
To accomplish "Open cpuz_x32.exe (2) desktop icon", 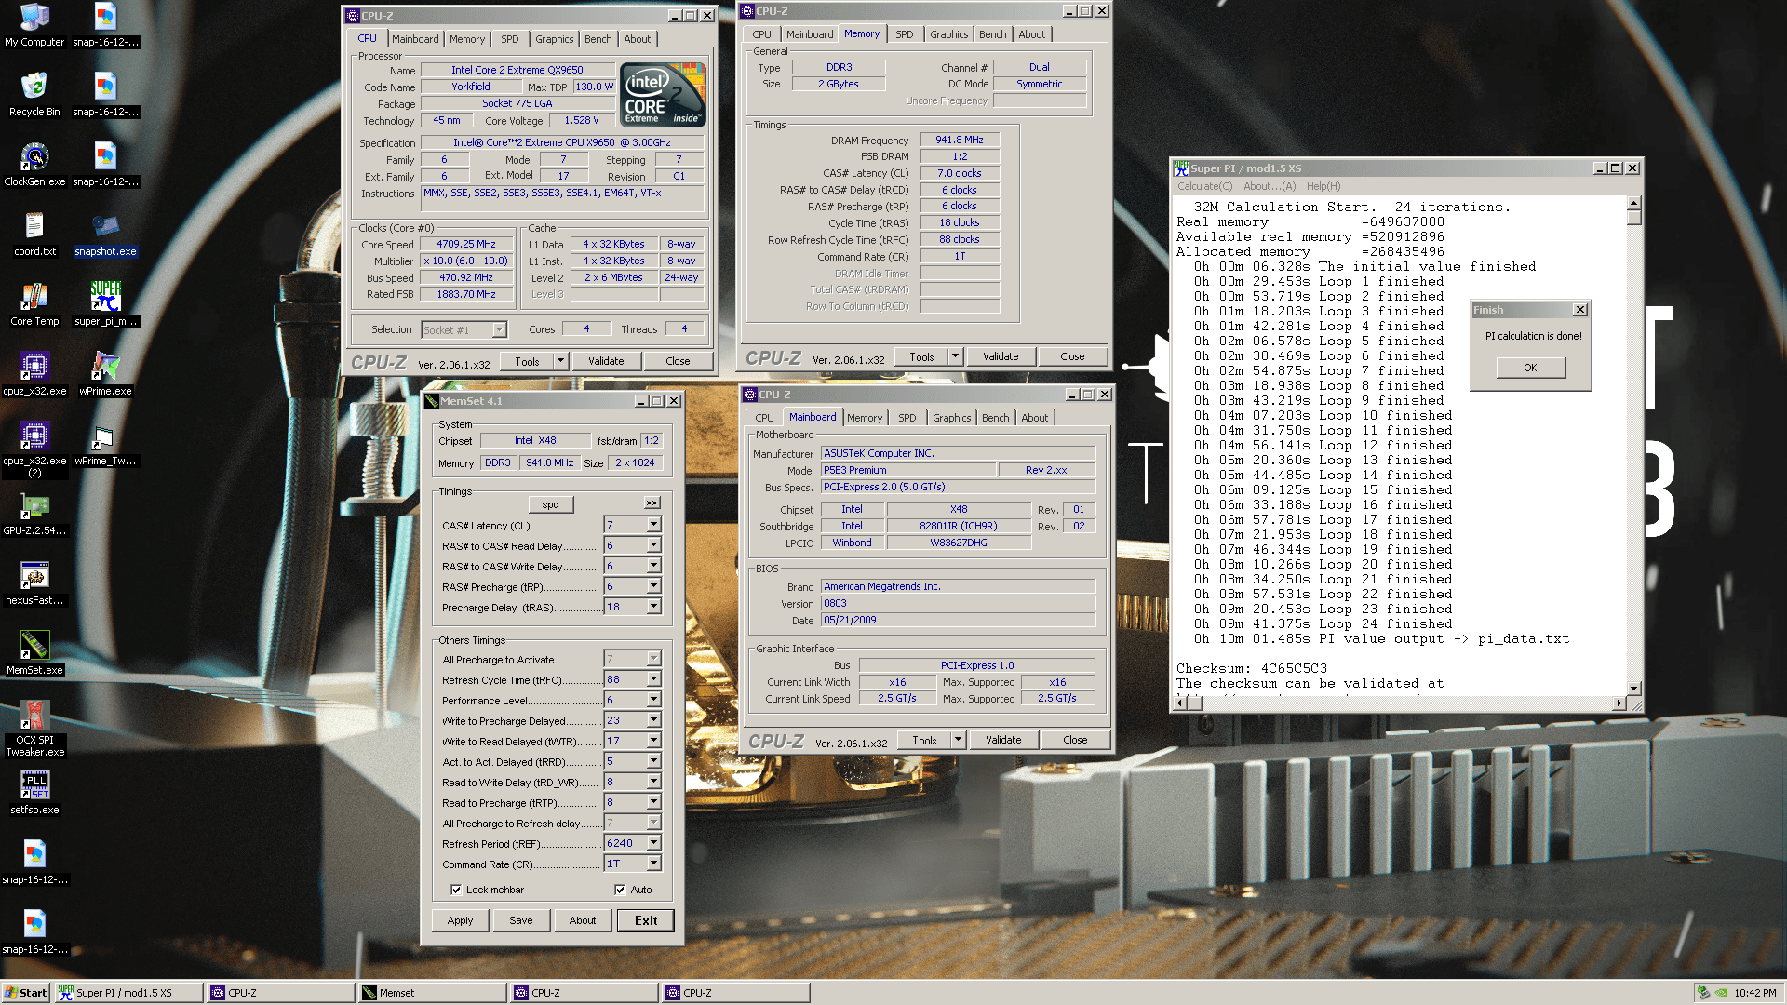I will (x=34, y=449).
